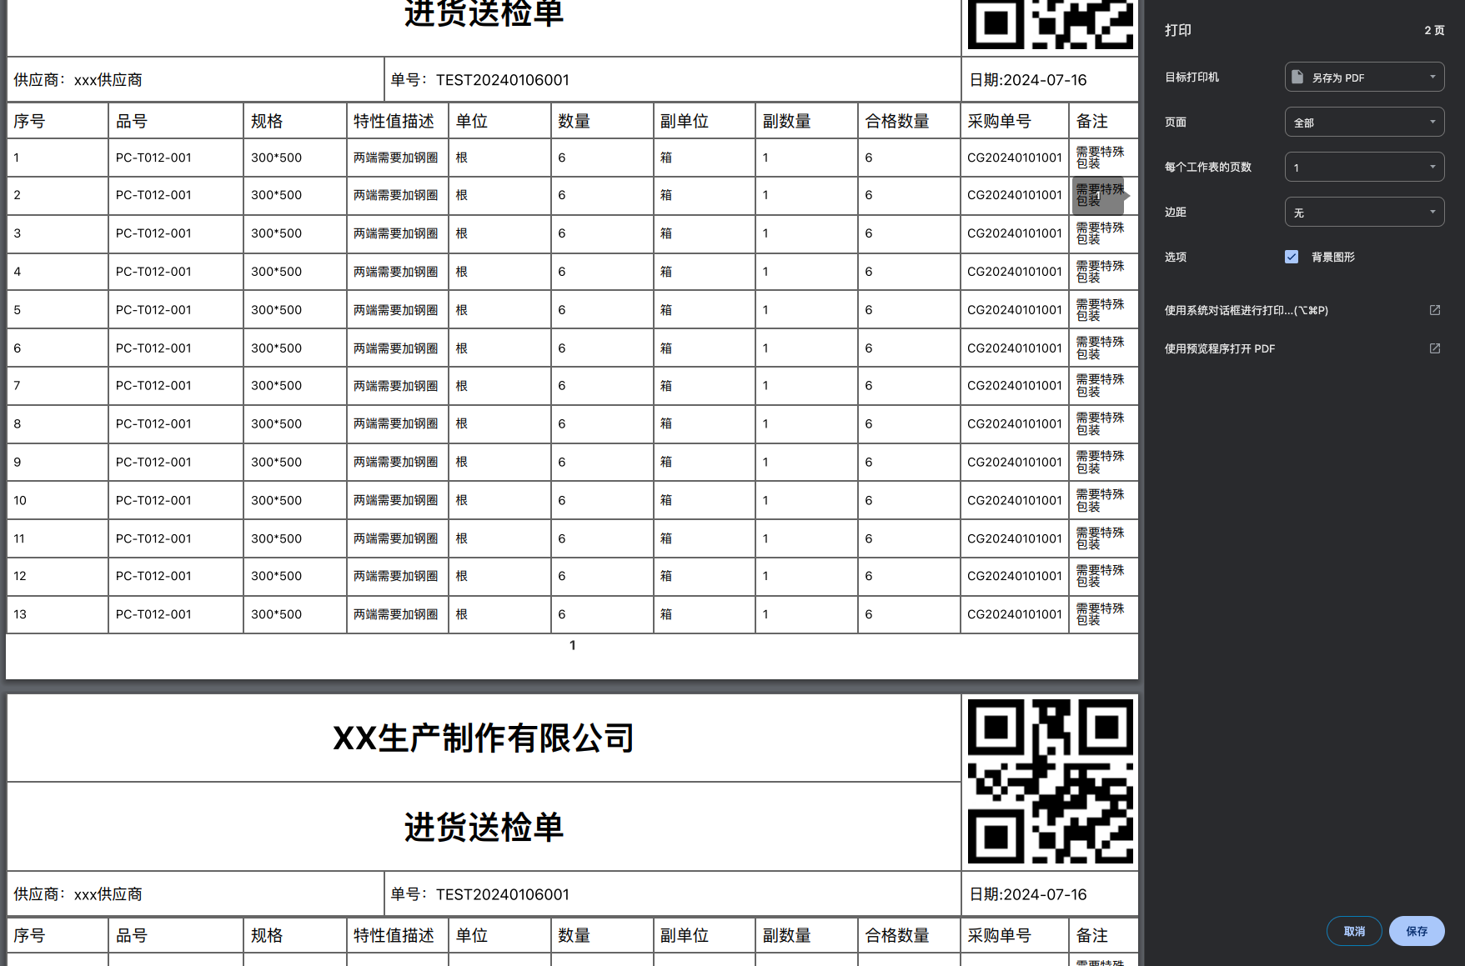Click the 取消 cancel button
The width and height of the screenshot is (1465, 966).
1353,931
